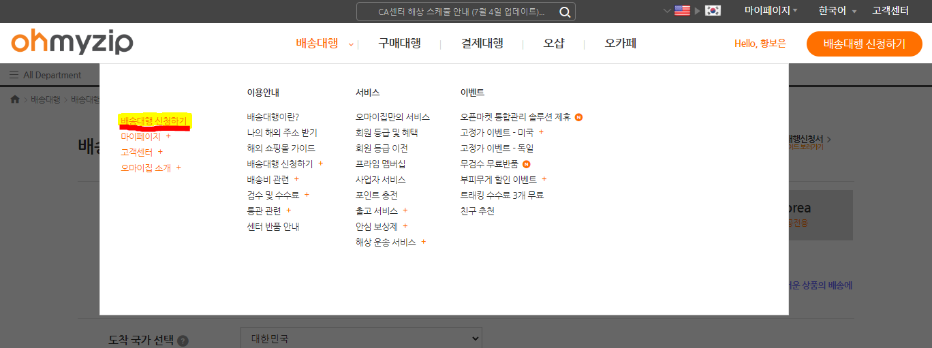The image size is (932, 348).
Task: Expand 검수 및 수수료 plus sign
Action: tap(307, 195)
